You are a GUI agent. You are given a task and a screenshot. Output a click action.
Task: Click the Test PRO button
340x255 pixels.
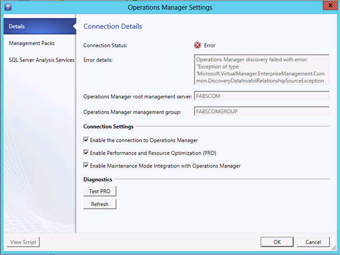click(x=100, y=191)
